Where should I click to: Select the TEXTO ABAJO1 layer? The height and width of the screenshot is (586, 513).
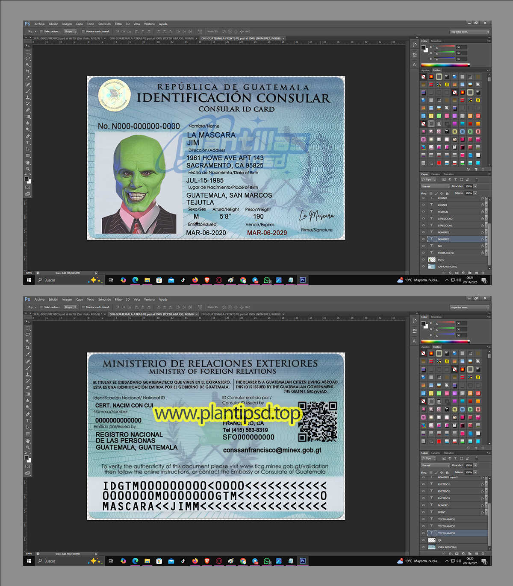click(x=447, y=519)
